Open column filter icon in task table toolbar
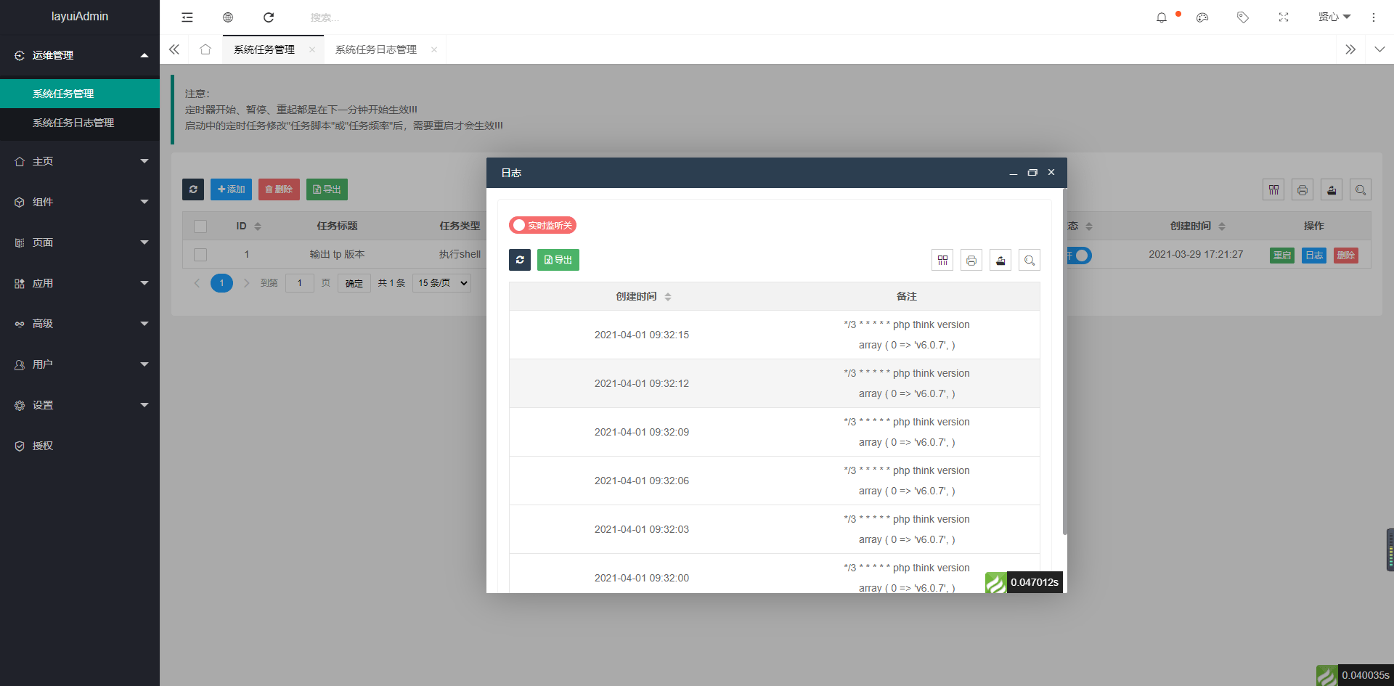Screen dimensions: 1394x686 (1273, 190)
